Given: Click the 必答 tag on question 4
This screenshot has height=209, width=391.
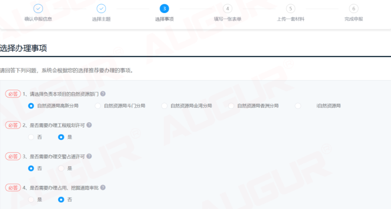Looking at the screenshot, I should [x=13, y=188].
